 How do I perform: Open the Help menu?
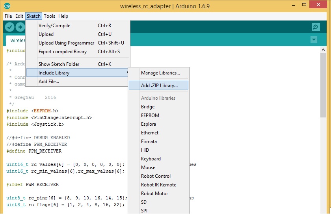coord(63,16)
